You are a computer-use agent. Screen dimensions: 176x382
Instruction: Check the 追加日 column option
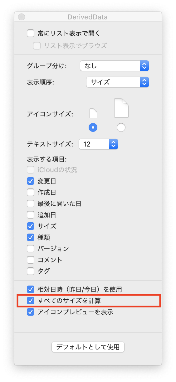tap(31, 215)
